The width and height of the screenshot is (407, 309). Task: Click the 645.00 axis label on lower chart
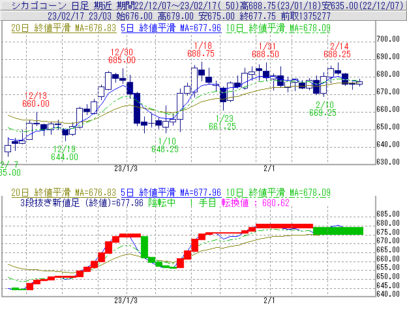tap(388, 285)
